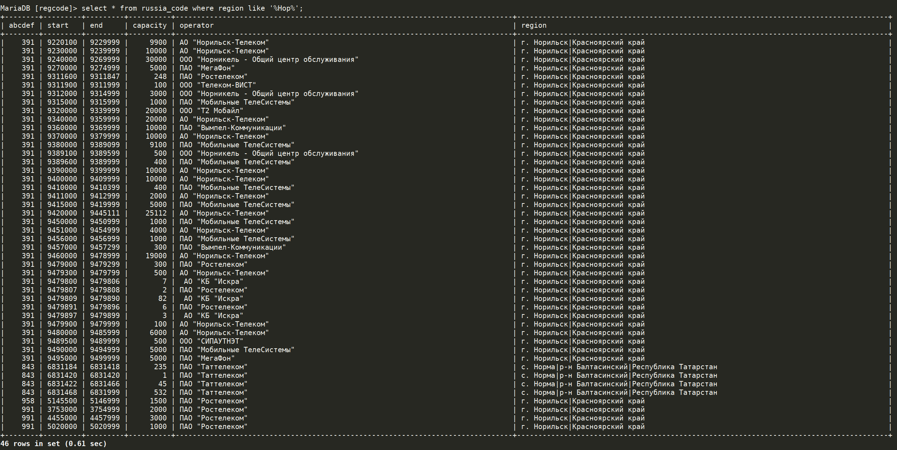Click operator ПАО "МегаФон" in row 9270000
Viewport: 897px width, 450px height.
point(207,68)
